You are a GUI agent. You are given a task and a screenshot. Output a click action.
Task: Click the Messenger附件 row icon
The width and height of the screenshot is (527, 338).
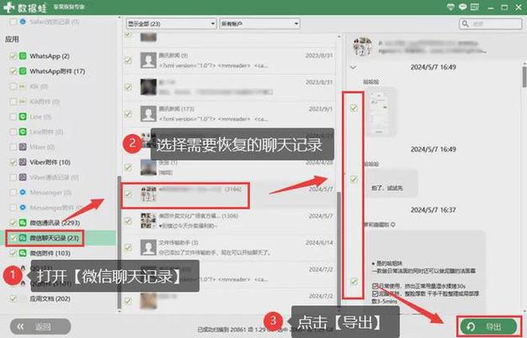(x=23, y=208)
